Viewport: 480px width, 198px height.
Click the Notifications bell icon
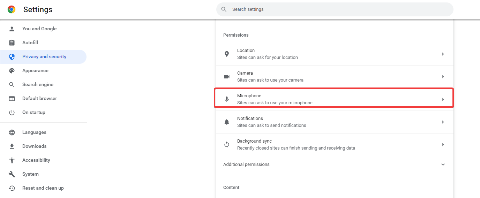pos(227,122)
